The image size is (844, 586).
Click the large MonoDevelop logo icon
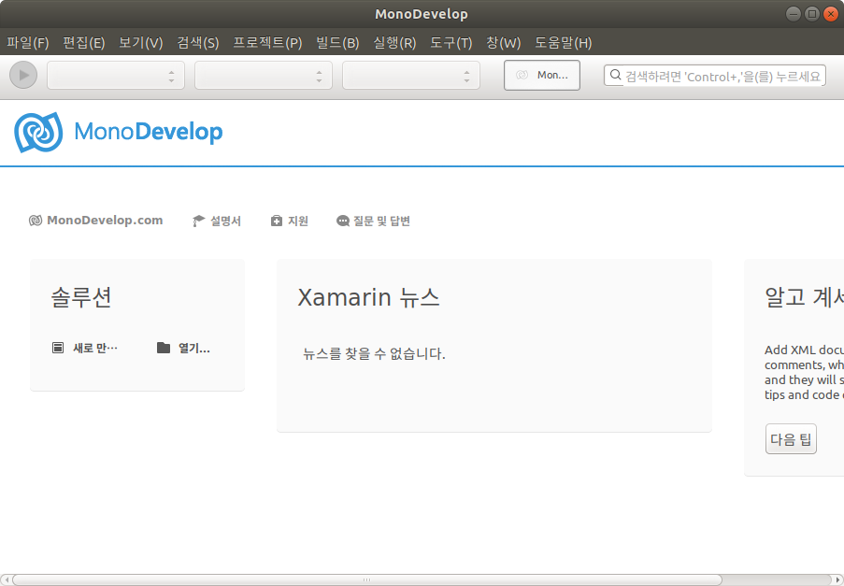click(38, 133)
